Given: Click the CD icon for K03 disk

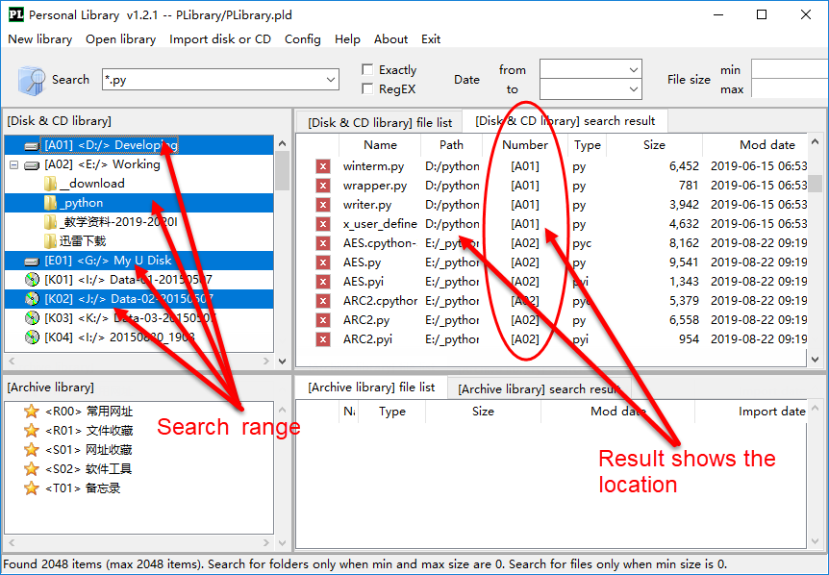Looking at the screenshot, I should tap(32, 318).
